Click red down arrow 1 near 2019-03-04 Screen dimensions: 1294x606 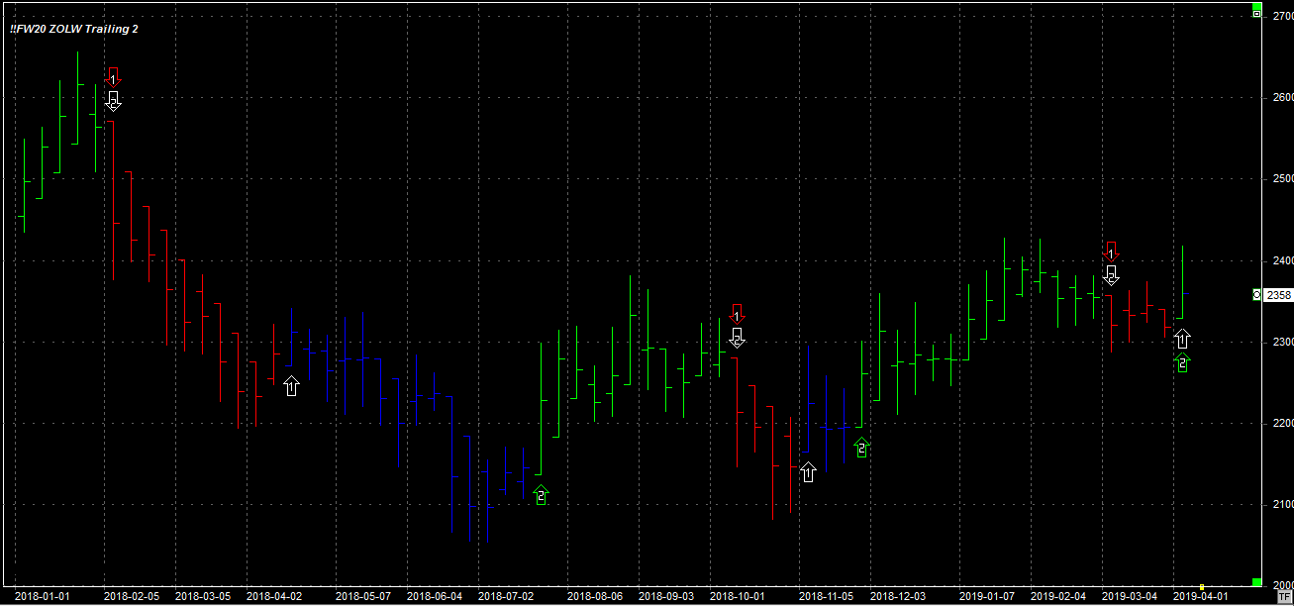click(1111, 251)
